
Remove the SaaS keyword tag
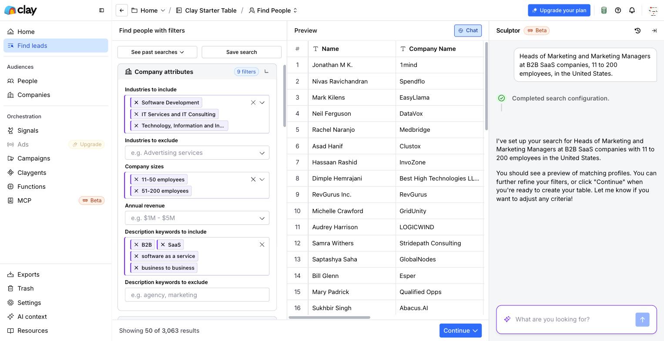[x=163, y=245]
